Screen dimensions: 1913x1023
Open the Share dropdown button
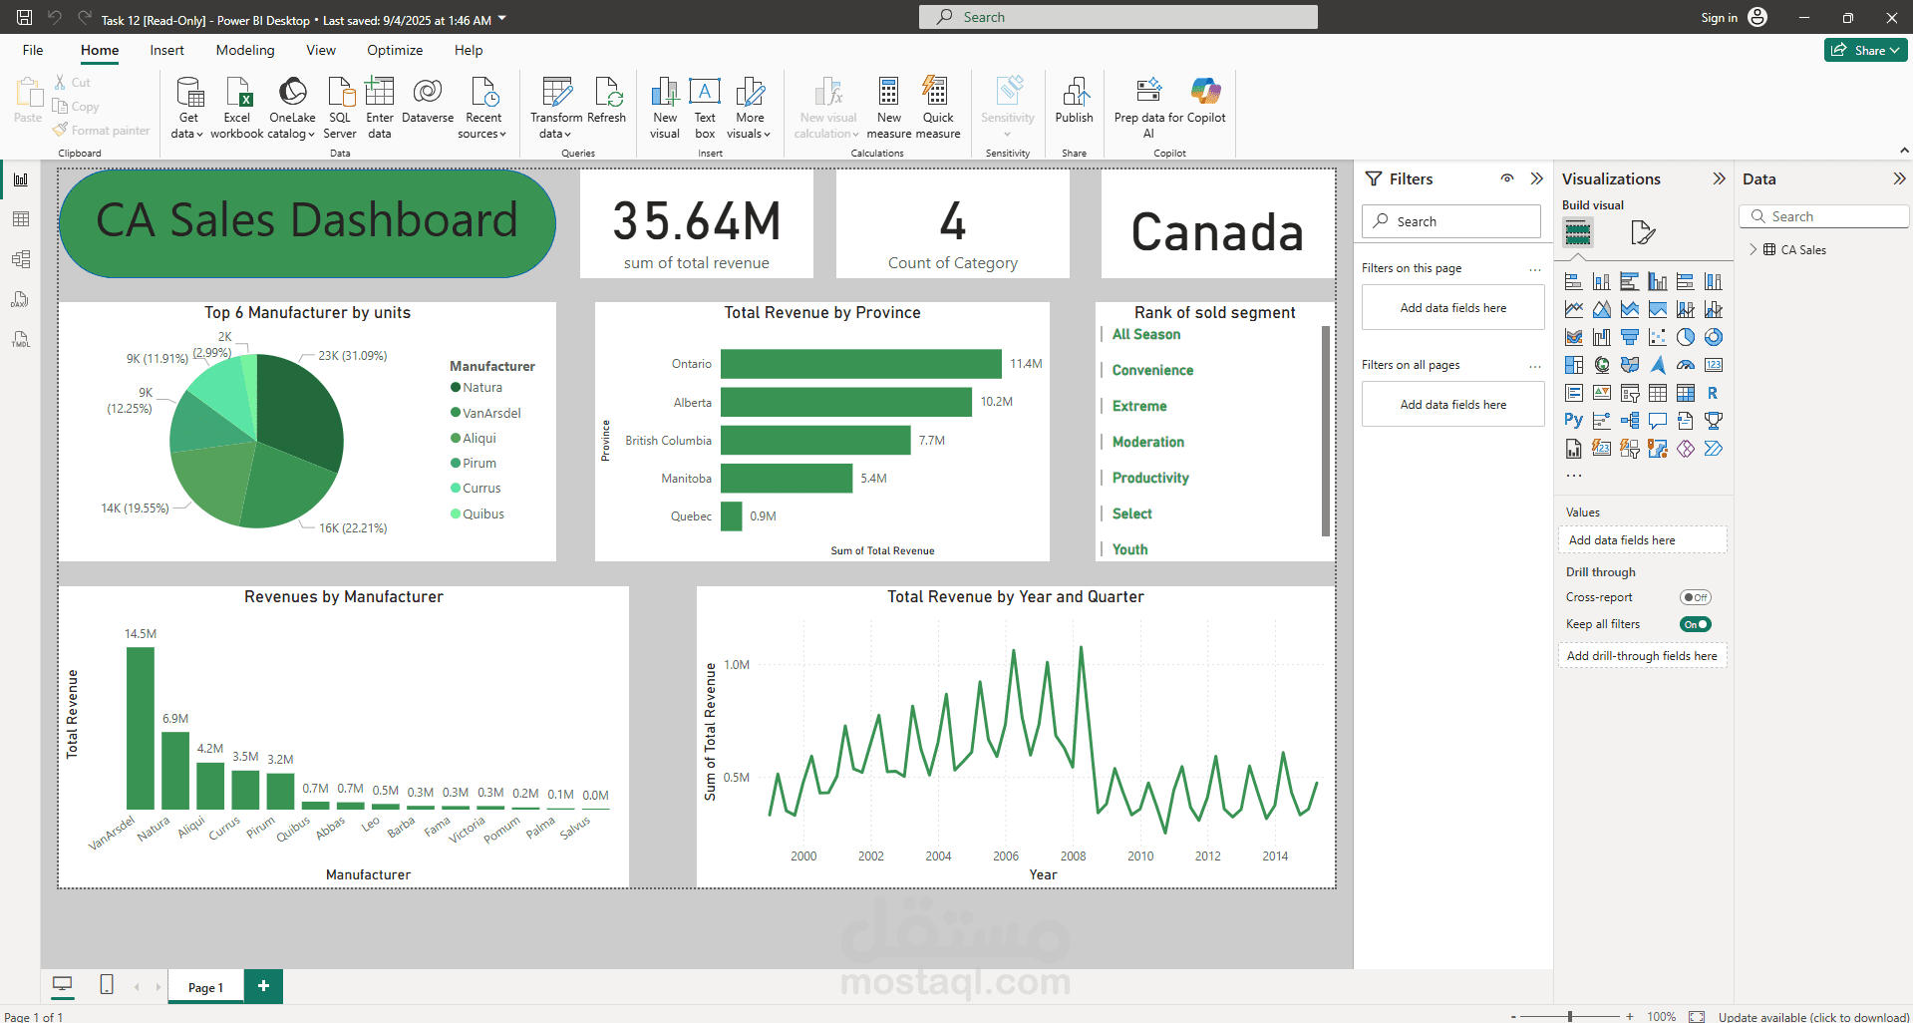pos(1865,50)
